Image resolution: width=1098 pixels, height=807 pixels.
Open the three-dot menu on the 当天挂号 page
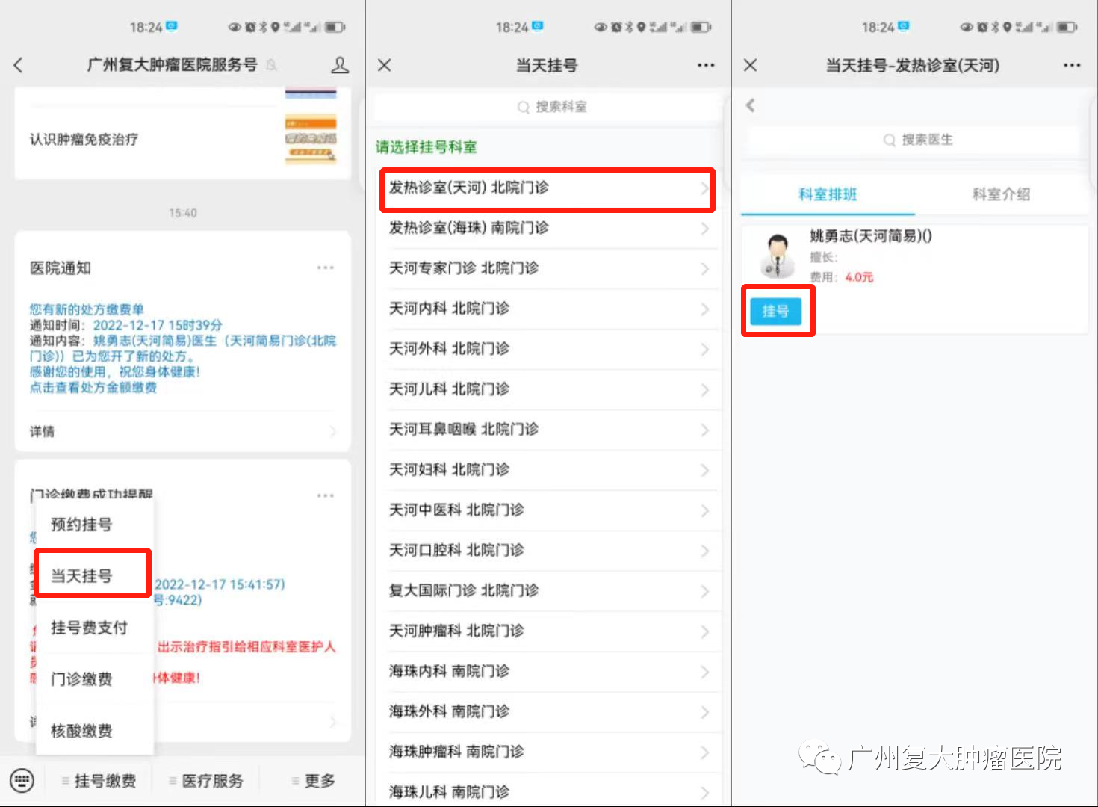point(705,65)
